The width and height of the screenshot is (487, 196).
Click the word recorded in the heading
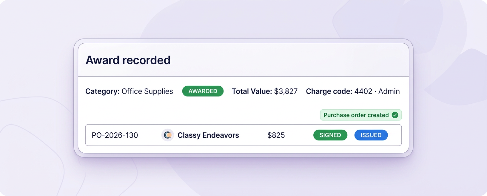coord(147,60)
